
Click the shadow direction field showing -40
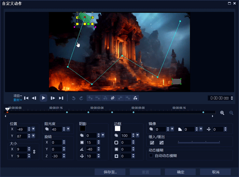(91, 149)
